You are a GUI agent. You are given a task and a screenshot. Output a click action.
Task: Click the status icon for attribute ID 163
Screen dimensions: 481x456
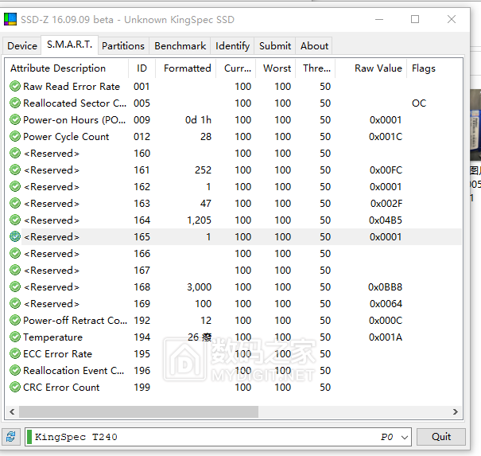(15, 203)
